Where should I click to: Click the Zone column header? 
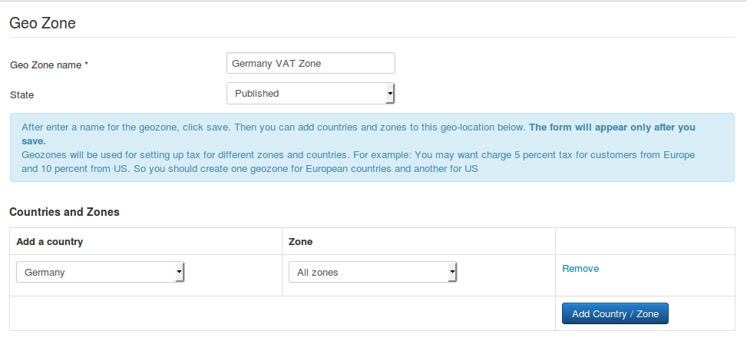coord(301,241)
